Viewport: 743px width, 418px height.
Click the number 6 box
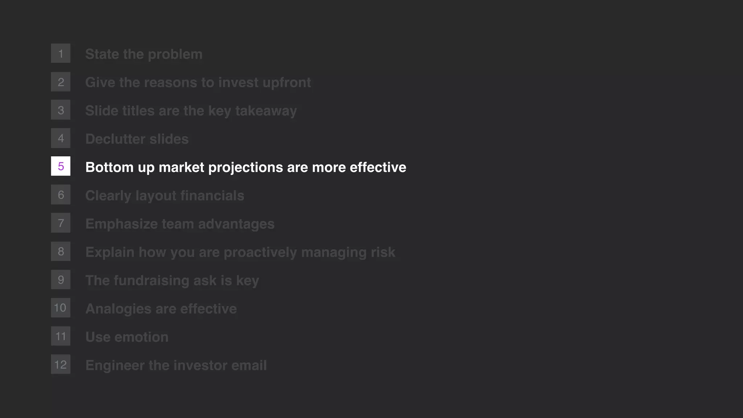[x=61, y=194]
